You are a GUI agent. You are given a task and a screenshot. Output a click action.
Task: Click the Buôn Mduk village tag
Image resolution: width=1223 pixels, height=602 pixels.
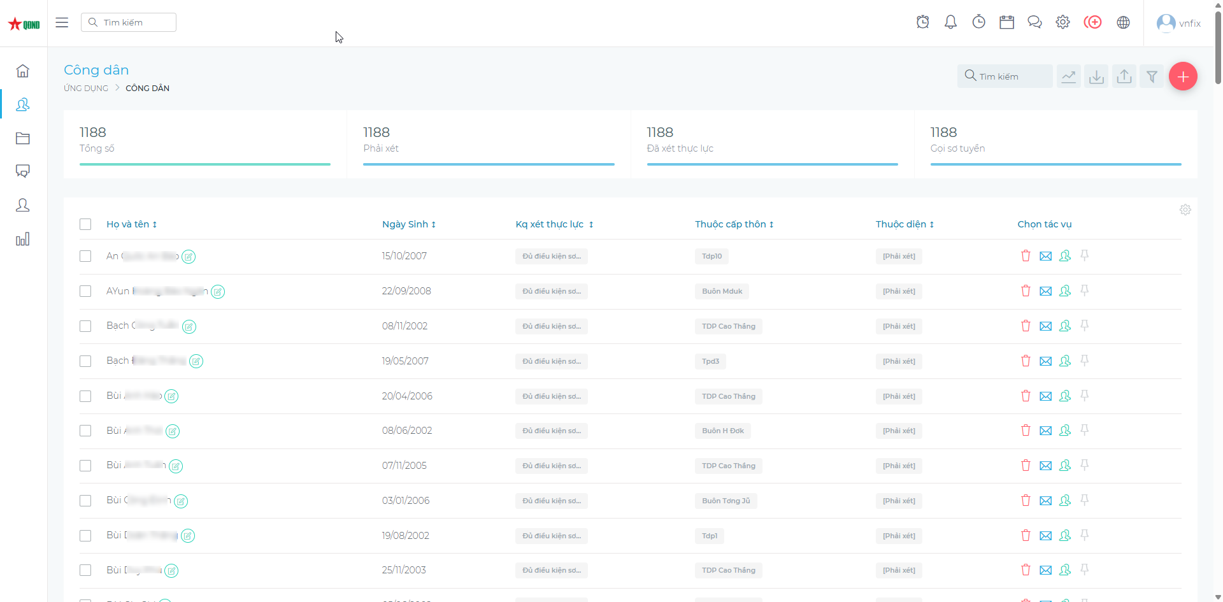722,291
